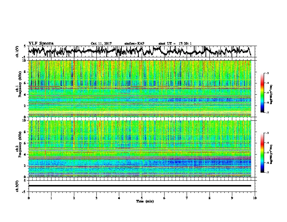Click the ch.1 spectrogram color scale bar
Image resolution: width=287 pixels, height=222 pixels.
pos(262,92)
